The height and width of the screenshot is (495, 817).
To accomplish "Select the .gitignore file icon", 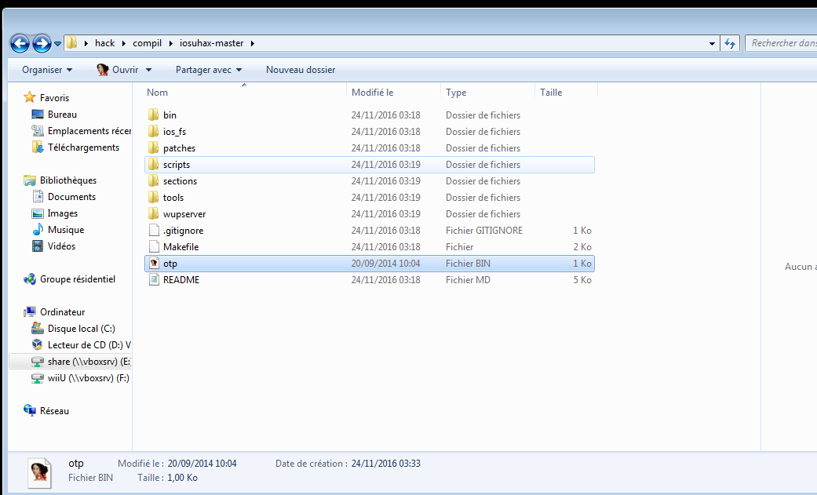I will click(x=154, y=231).
